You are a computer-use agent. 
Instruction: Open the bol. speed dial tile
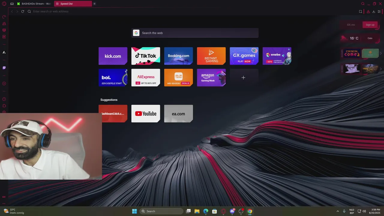(x=113, y=77)
